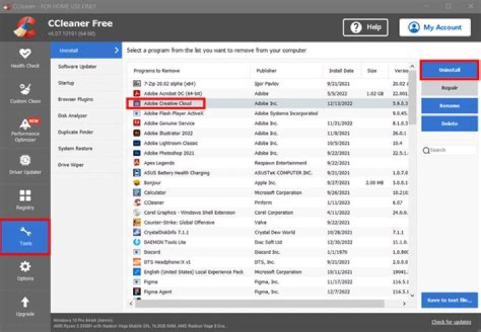This screenshot has width=481, height=332.
Task: Focus the program Search field
Action: [450, 150]
